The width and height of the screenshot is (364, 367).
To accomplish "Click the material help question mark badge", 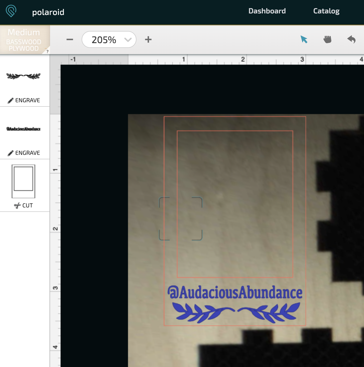I will coord(47,52).
